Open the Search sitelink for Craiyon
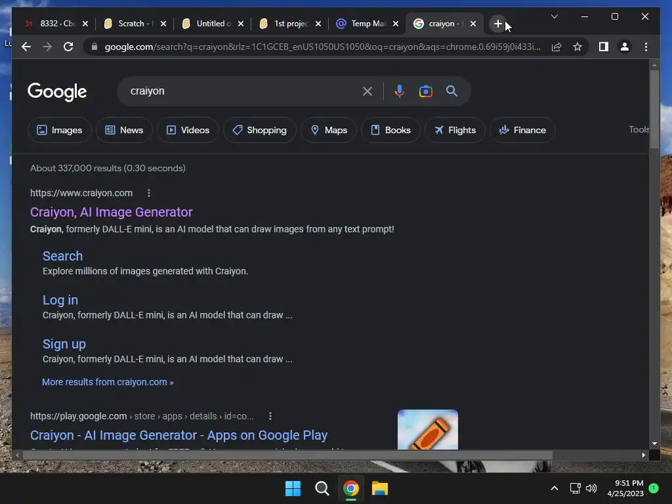Screen dimensions: 672x504 (62, 256)
